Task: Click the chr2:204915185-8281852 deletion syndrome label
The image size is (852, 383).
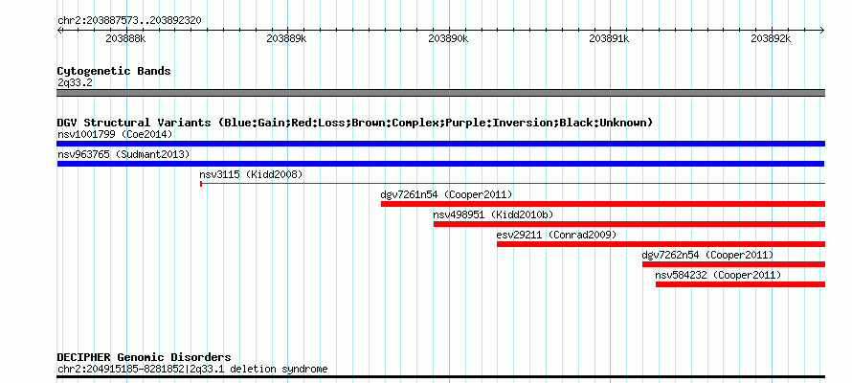Action: (x=192, y=370)
